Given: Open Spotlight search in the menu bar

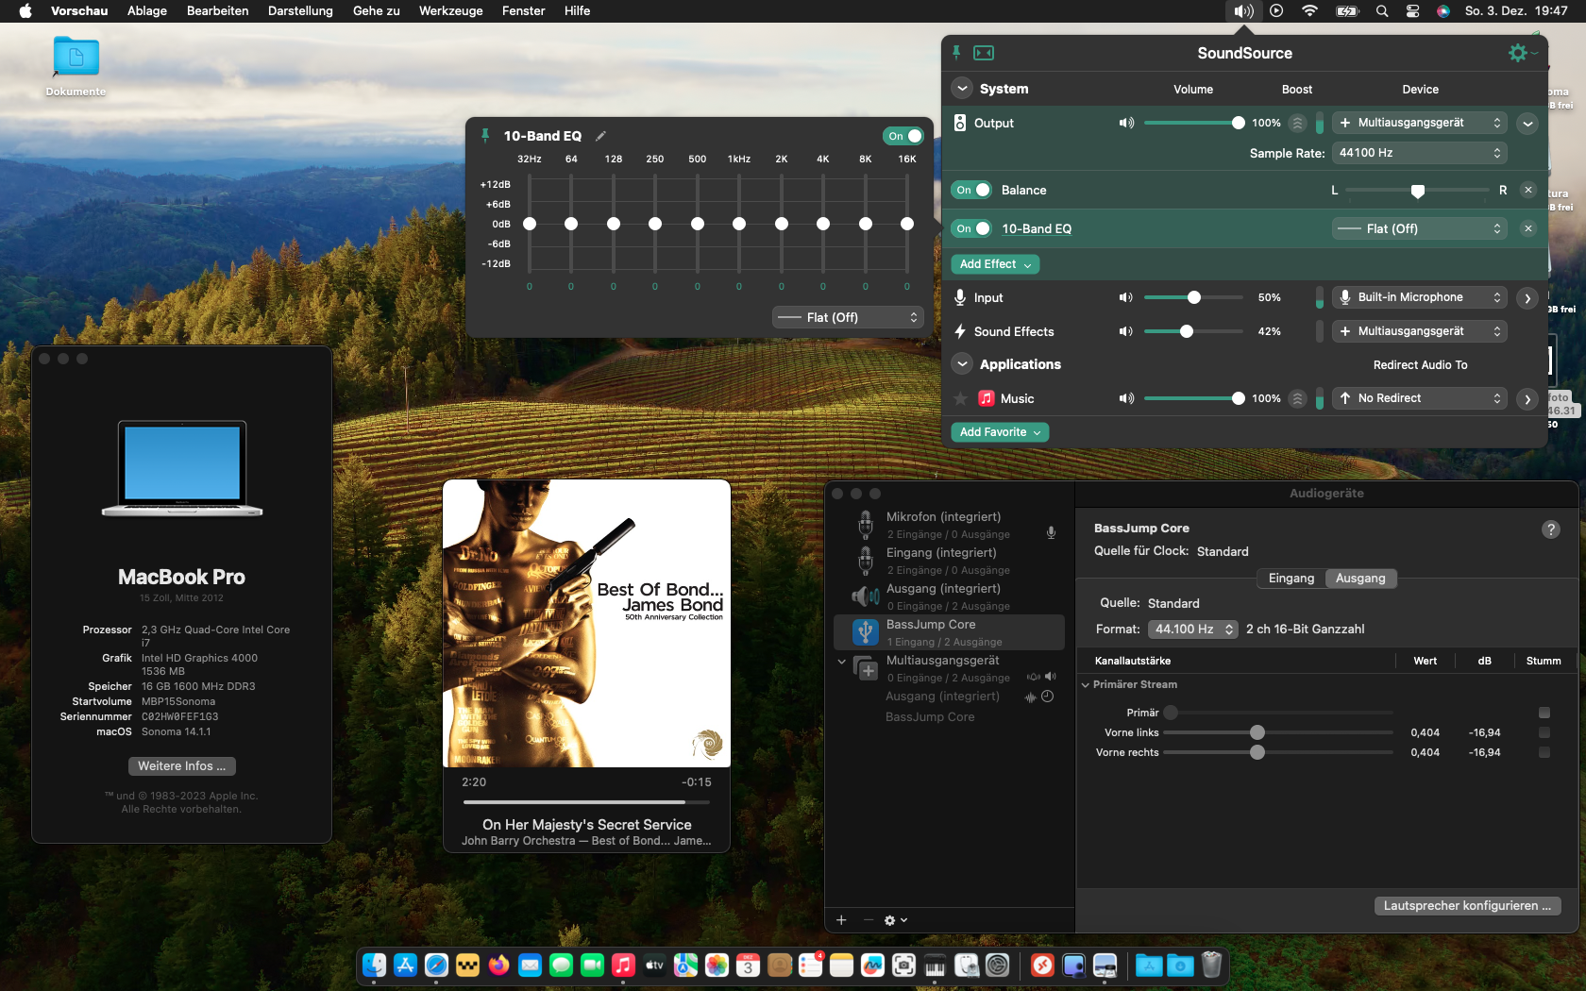Looking at the screenshot, I should tap(1382, 11).
